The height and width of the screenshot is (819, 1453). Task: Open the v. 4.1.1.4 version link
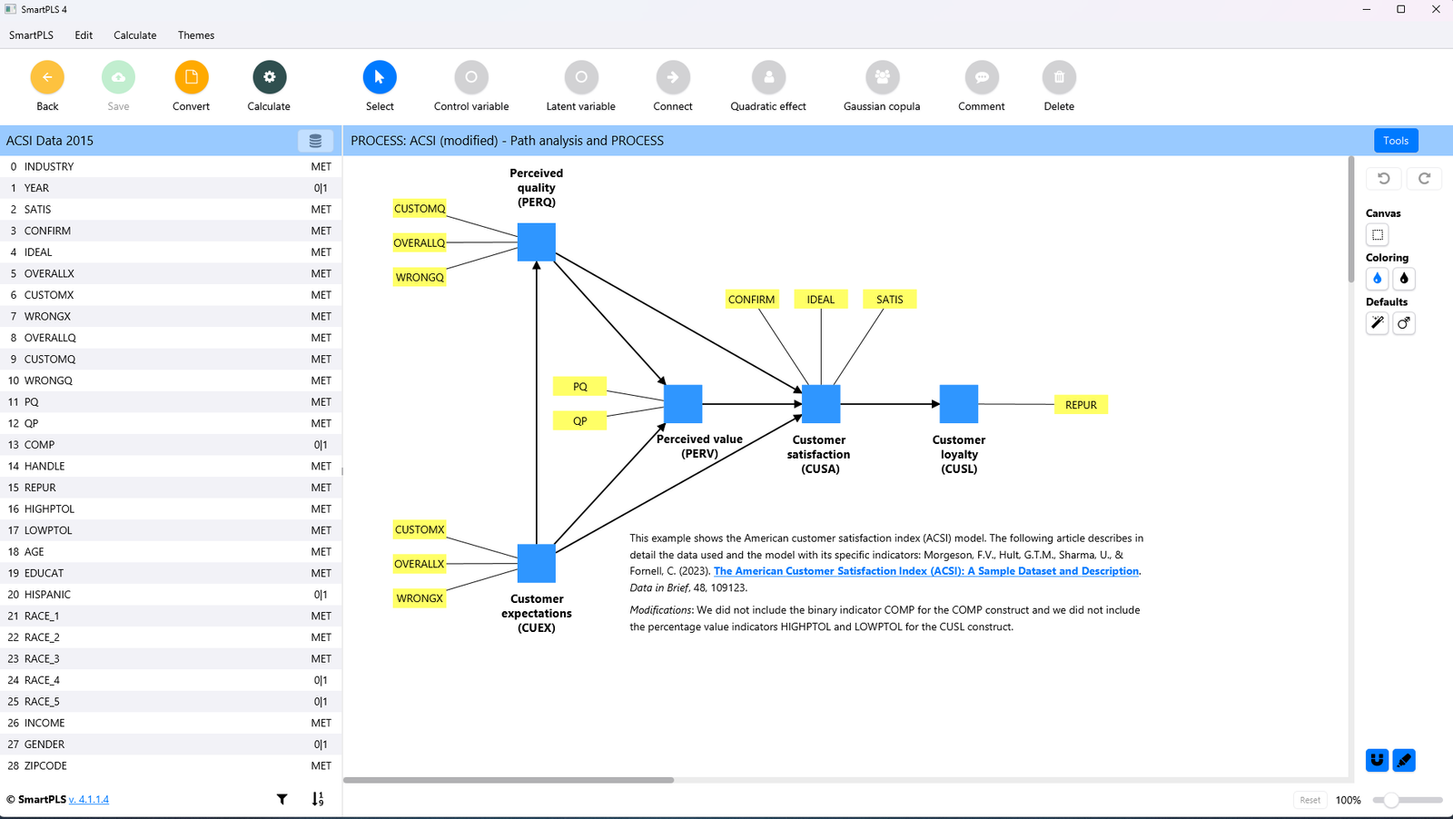tap(89, 800)
